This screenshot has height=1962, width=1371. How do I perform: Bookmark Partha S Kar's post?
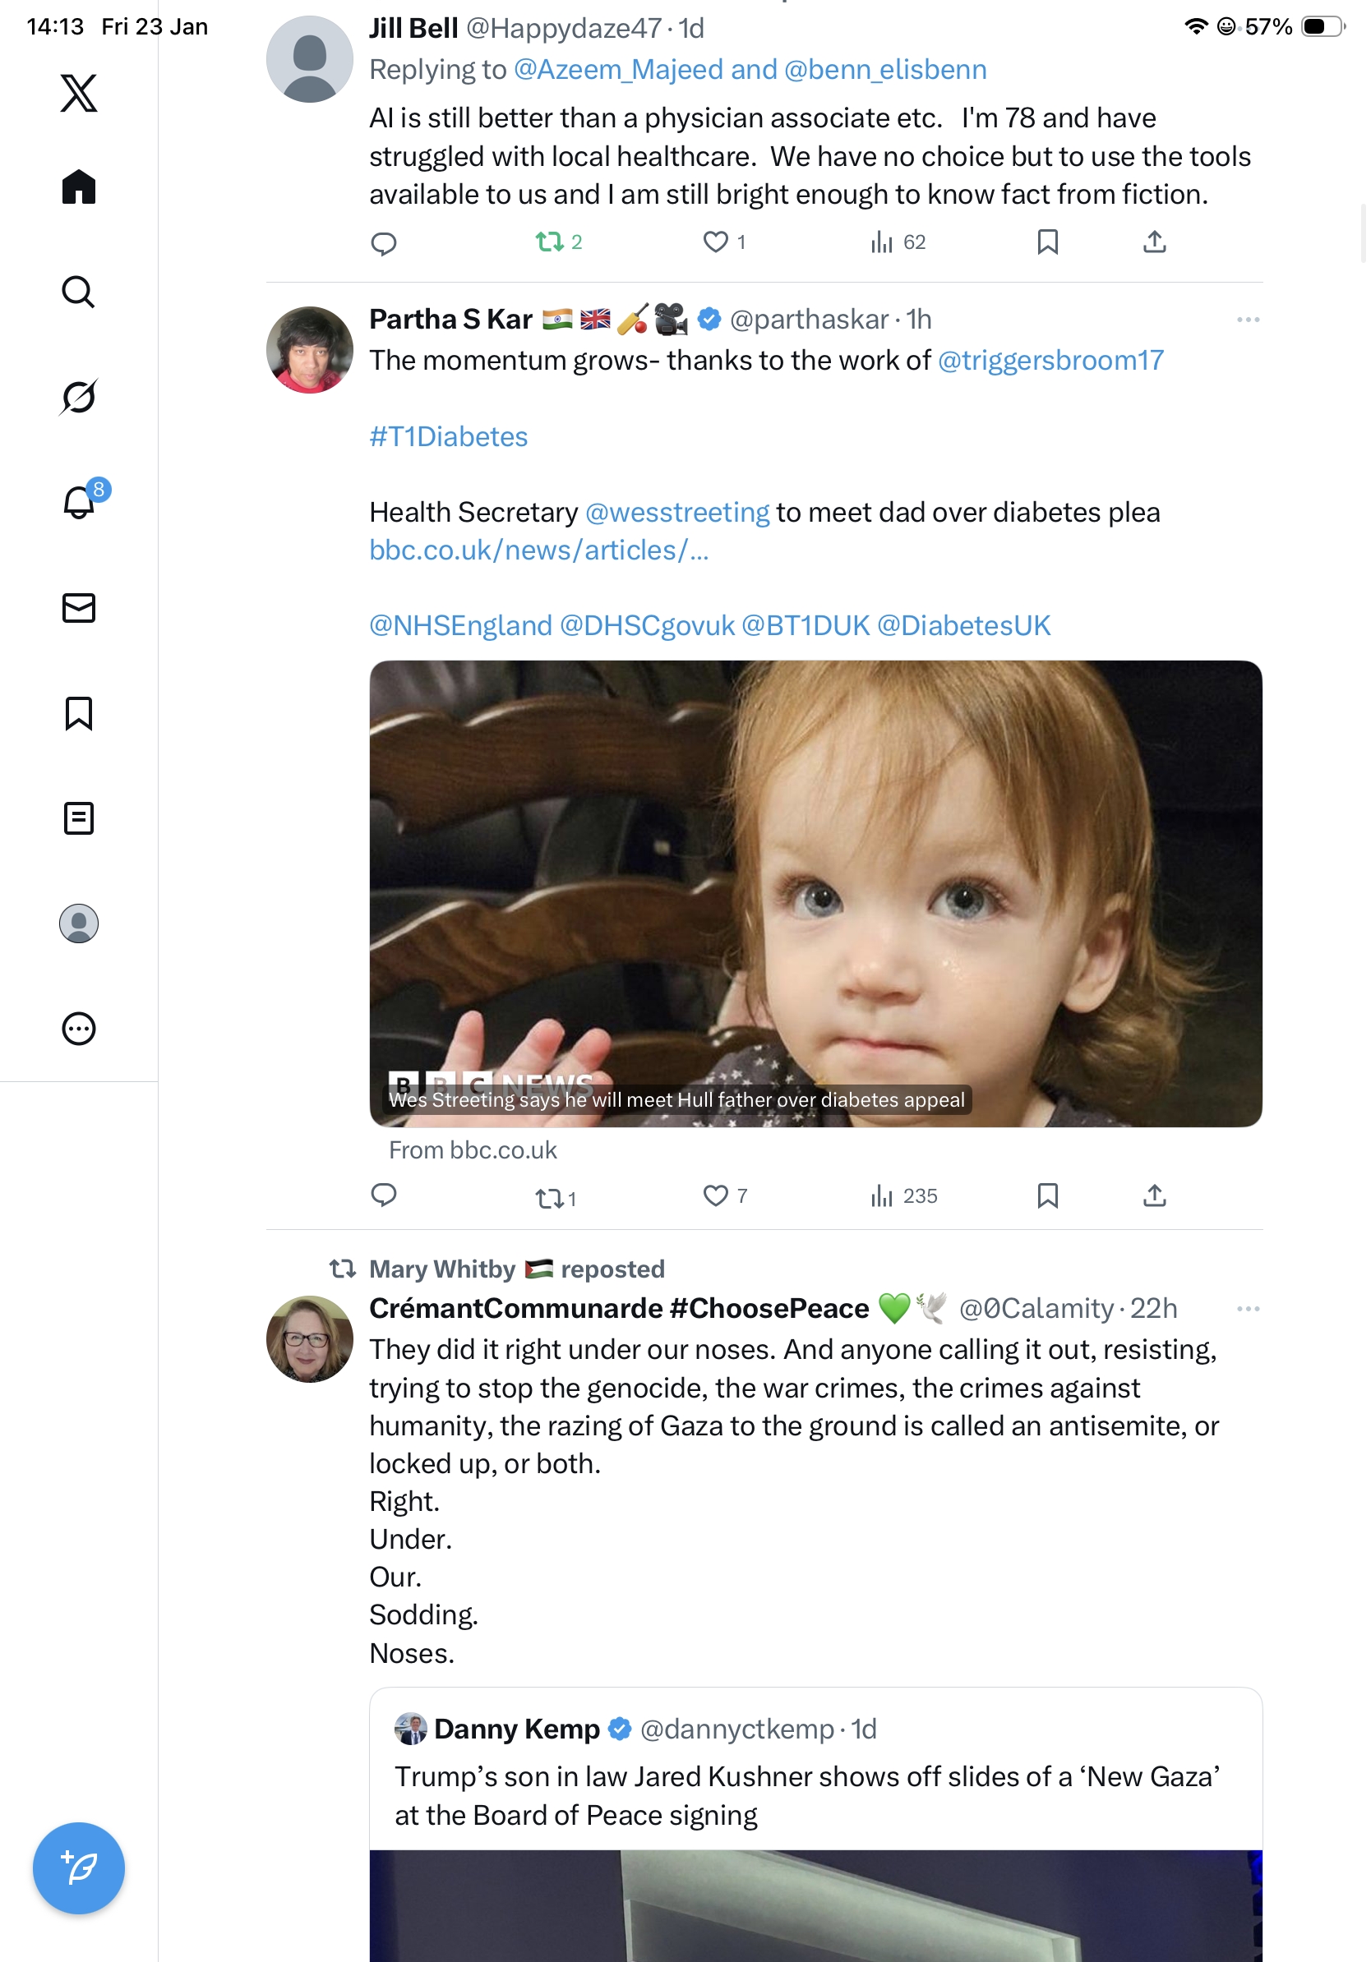tap(1047, 1195)
